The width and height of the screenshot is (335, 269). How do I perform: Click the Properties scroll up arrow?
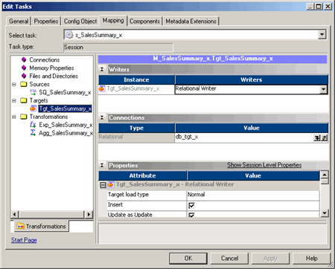pos(325,175)
